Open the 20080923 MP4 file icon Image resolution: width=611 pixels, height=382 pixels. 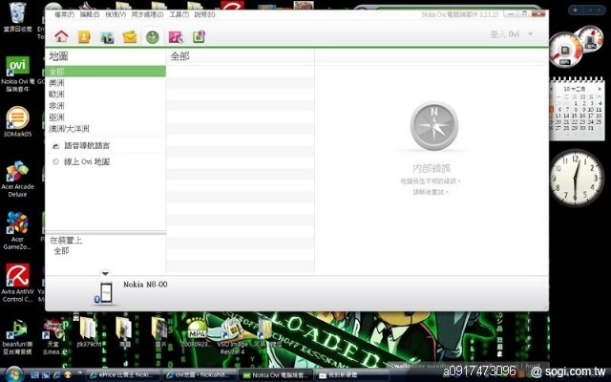pyautogui.click(x=197, y=332)
